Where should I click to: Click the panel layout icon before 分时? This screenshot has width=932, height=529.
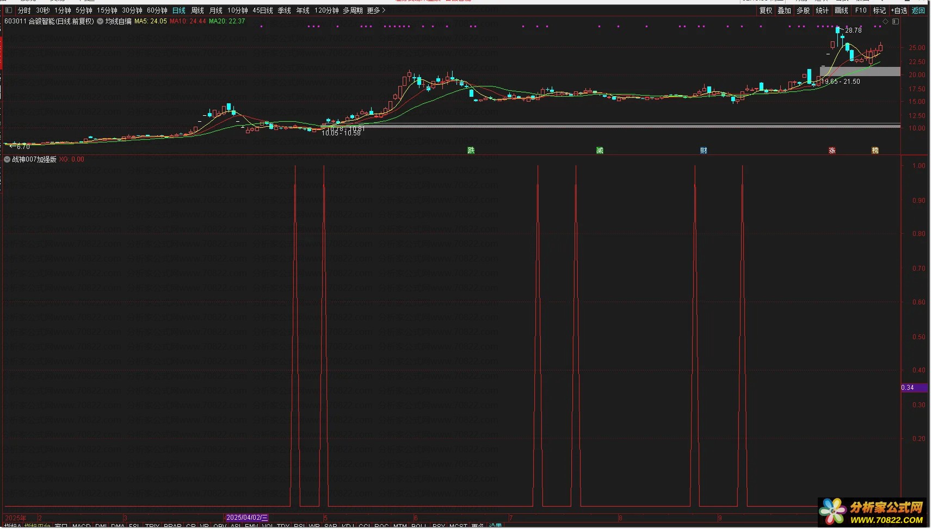click(x=8, y=10)
